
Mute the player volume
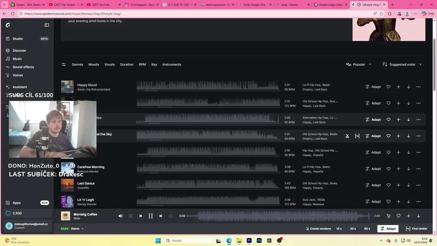coord(121,216)
